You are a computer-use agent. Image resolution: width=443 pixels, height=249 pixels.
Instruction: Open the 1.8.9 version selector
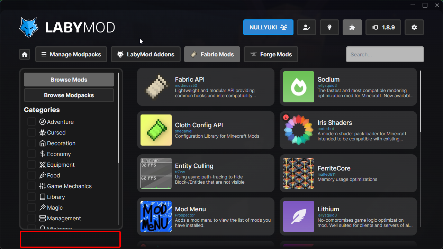click(x=383, y=27)
